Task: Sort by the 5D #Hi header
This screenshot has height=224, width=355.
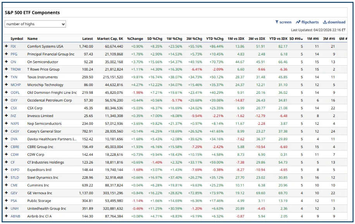Action: point(296,38)
